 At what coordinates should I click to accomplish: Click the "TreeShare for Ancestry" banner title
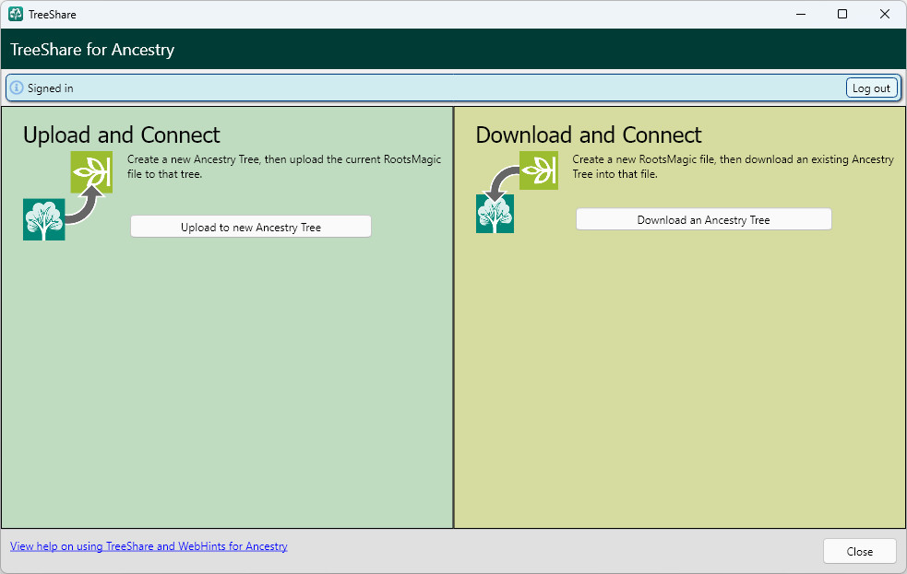(x=92, y=50)
